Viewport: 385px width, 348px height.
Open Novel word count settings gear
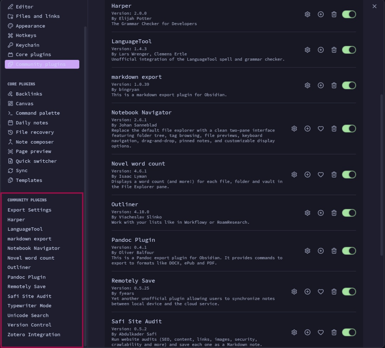[x=294, y=175]
